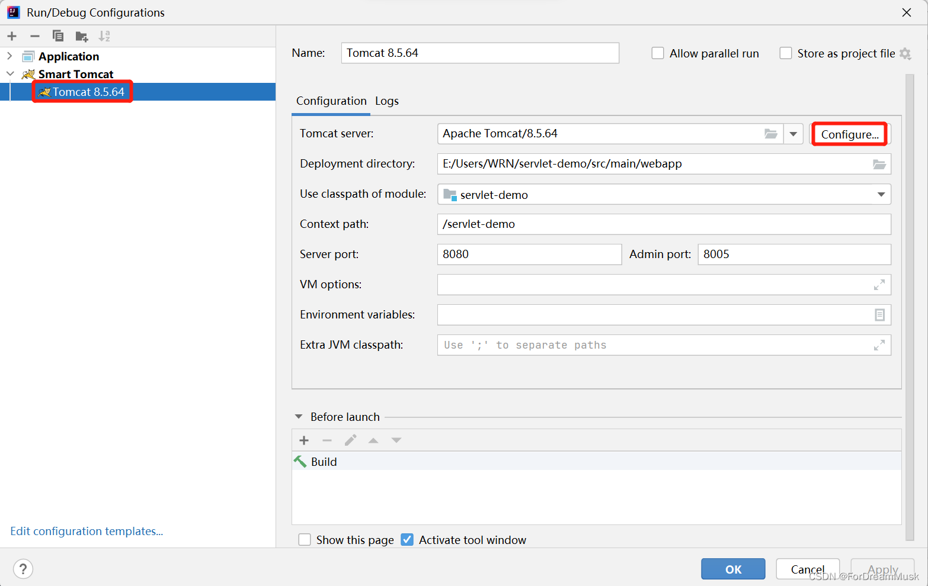Open Use classpath of module dropdown

coord(881,194)
